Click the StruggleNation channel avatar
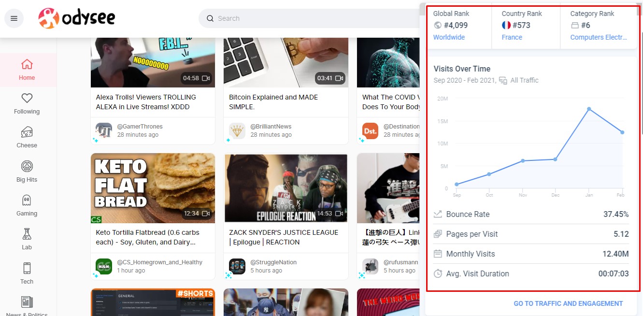This screenshot has height=316, width=643. tap(237, 267)
